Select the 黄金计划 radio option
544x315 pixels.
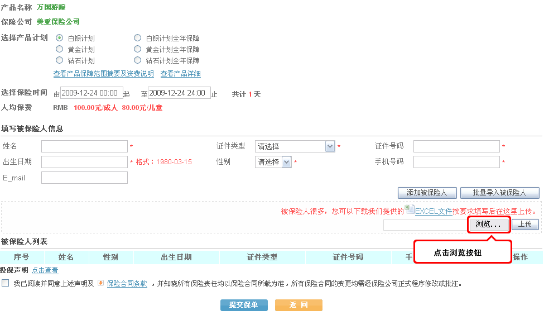click(x=59, y=49)
